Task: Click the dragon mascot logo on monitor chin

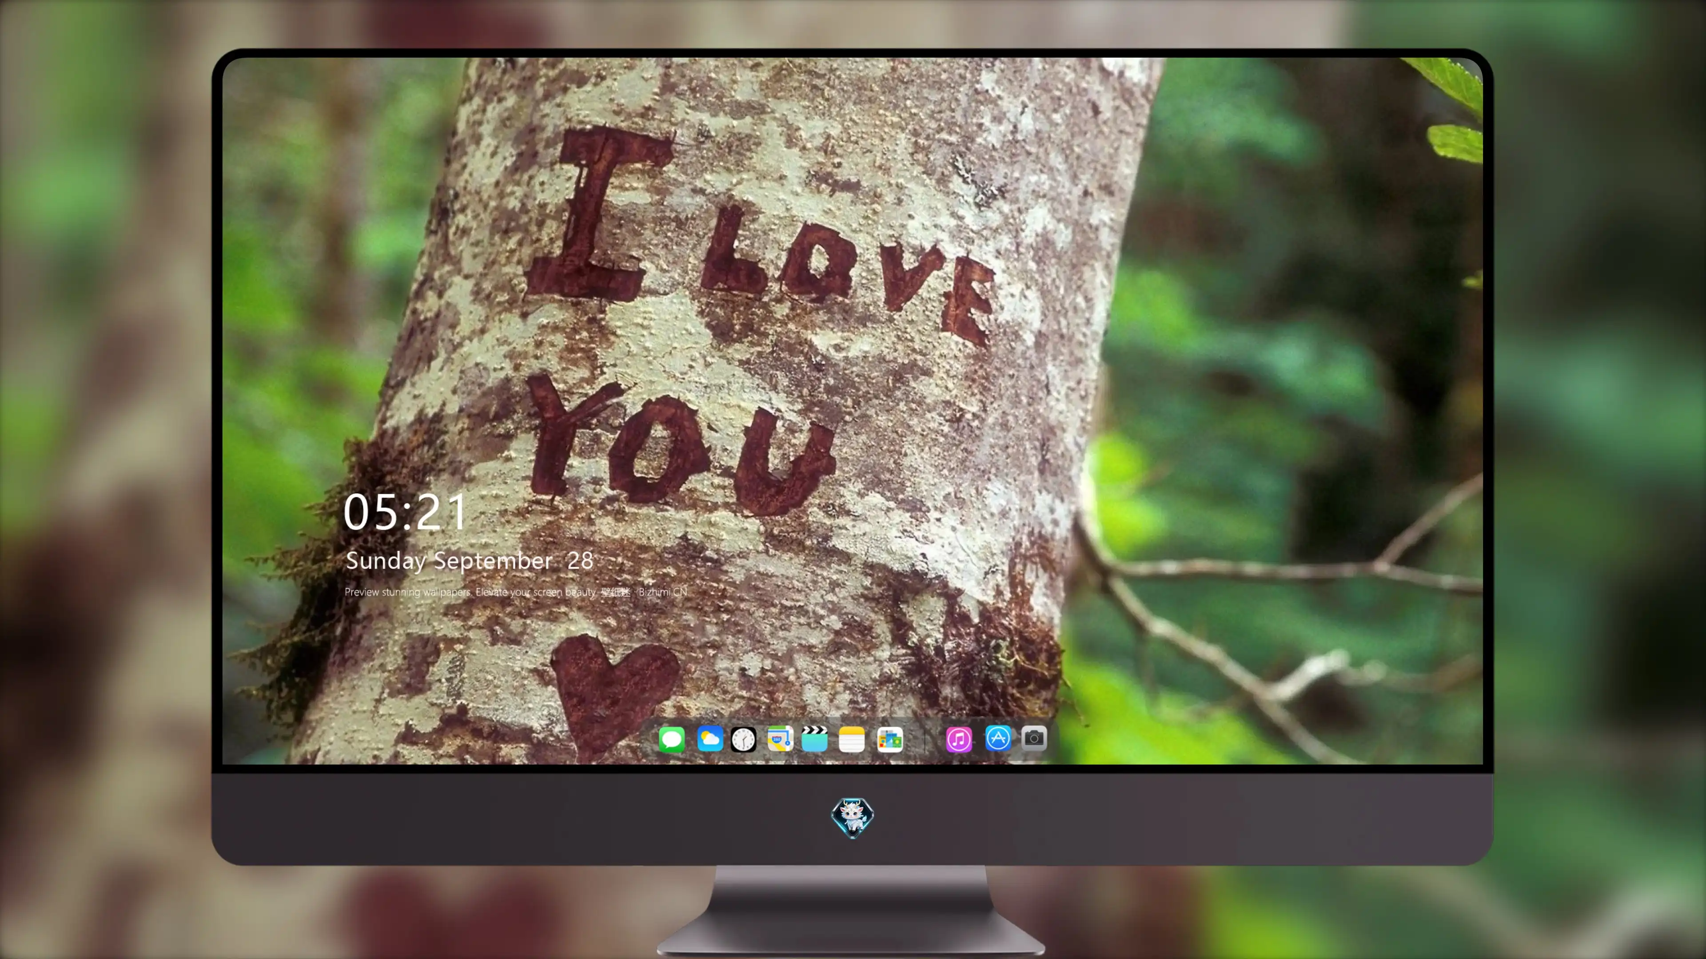Action: [x=853, y=818]
